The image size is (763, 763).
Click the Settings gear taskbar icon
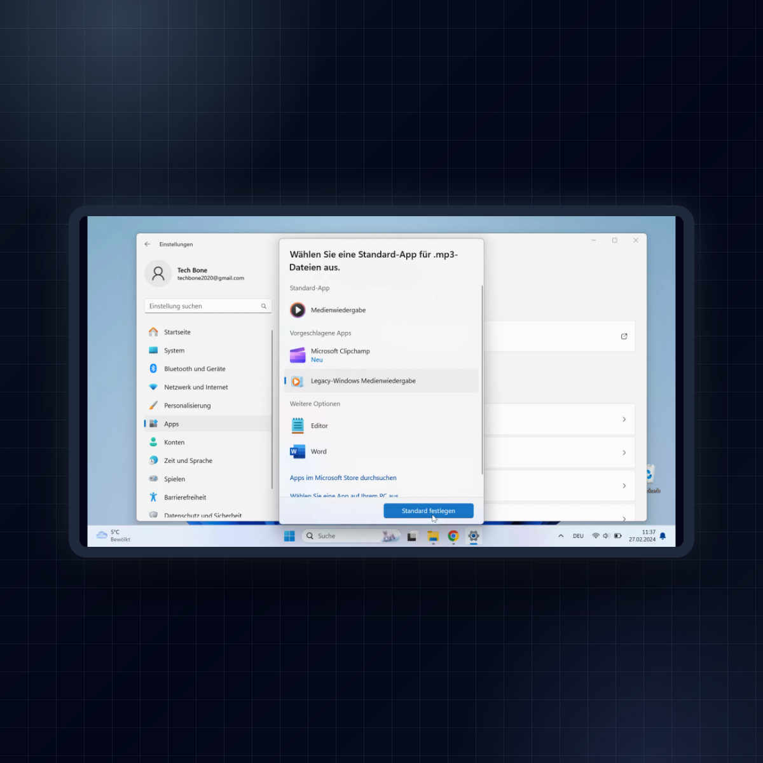point(474,536)
